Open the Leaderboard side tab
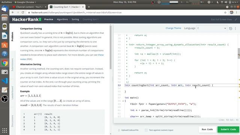Viewport: 240px width, 135px height. (12, 93)
